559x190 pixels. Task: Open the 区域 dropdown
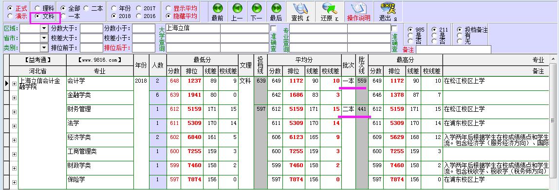coord(44,29)
